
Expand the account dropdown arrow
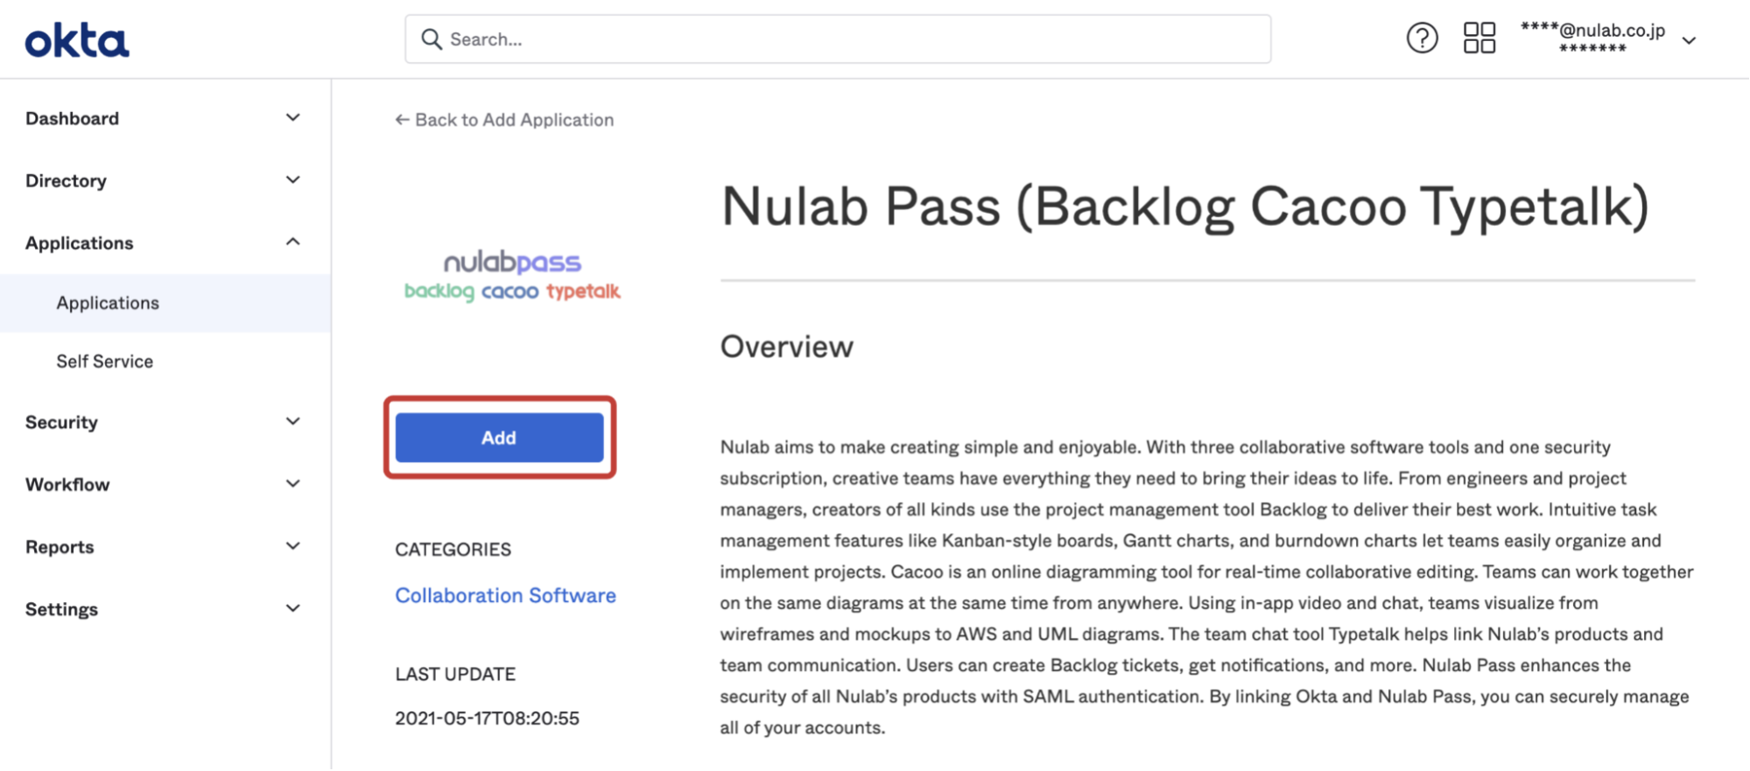click(1690, 40)
